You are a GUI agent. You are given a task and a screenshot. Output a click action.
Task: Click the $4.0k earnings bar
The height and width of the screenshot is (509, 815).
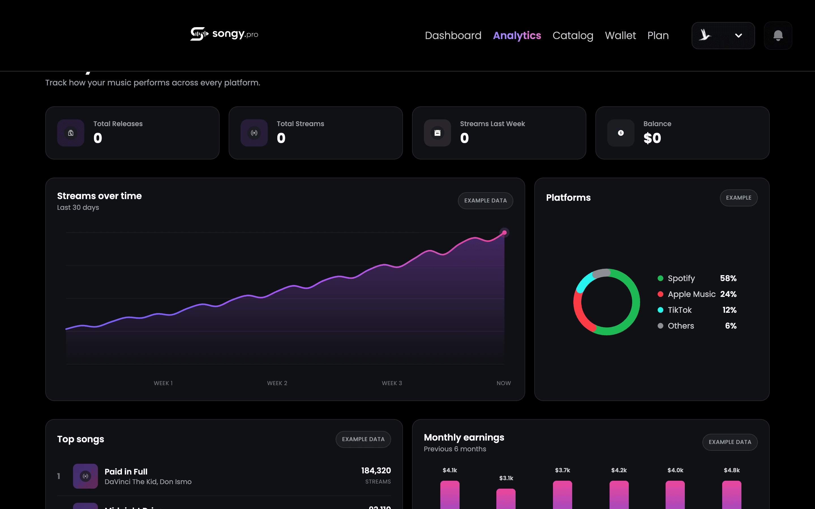(x=675, y=495)
